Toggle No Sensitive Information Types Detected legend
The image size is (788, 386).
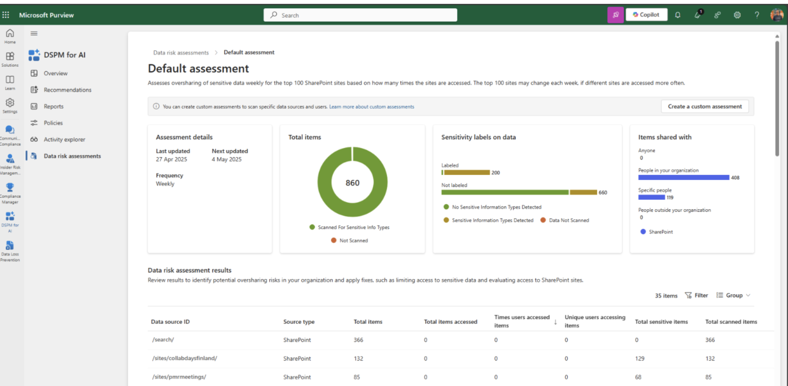tap(493, 207)
